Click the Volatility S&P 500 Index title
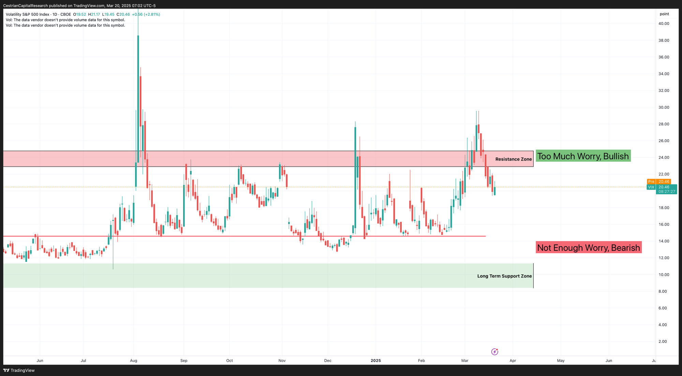Image resolution: width=682 pixels, height=376 pixels. pyautogui.click(x=28, y=14)
